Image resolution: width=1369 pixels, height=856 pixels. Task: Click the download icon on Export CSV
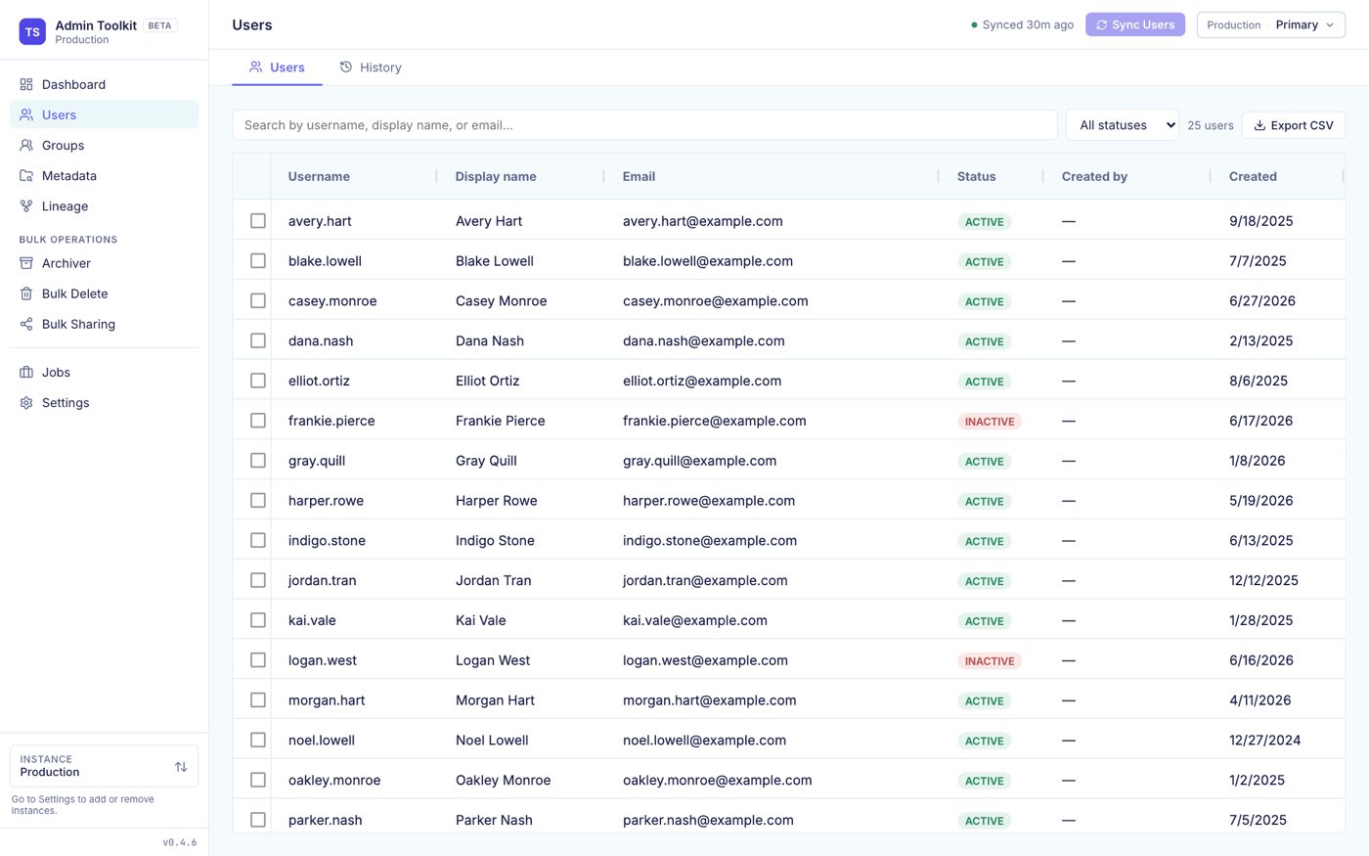(x=1259, y=125)
